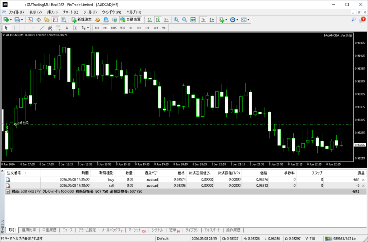Switch to candlestick chart display
The height and width of the screenshot is (242, 368).
pos(158,20)
